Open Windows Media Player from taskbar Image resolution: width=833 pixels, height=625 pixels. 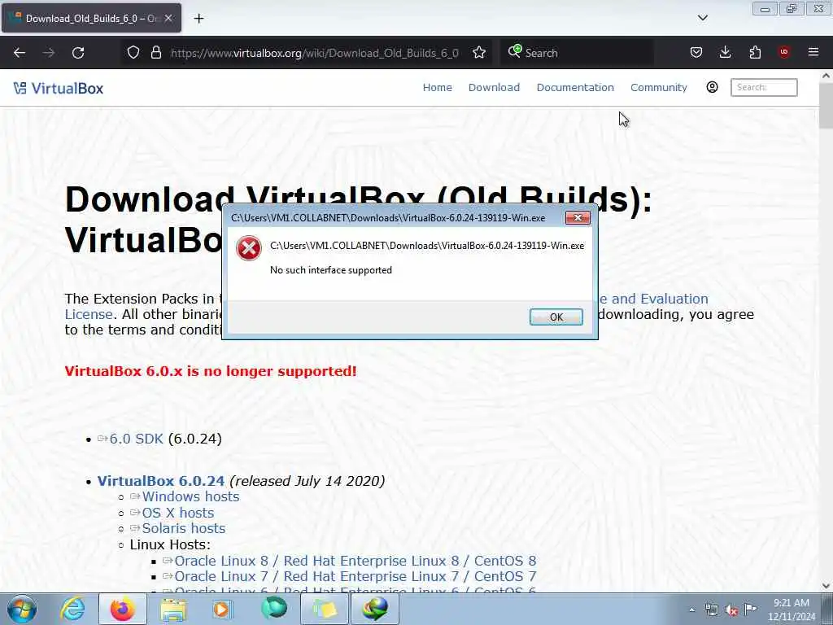(x=222, y=609)
